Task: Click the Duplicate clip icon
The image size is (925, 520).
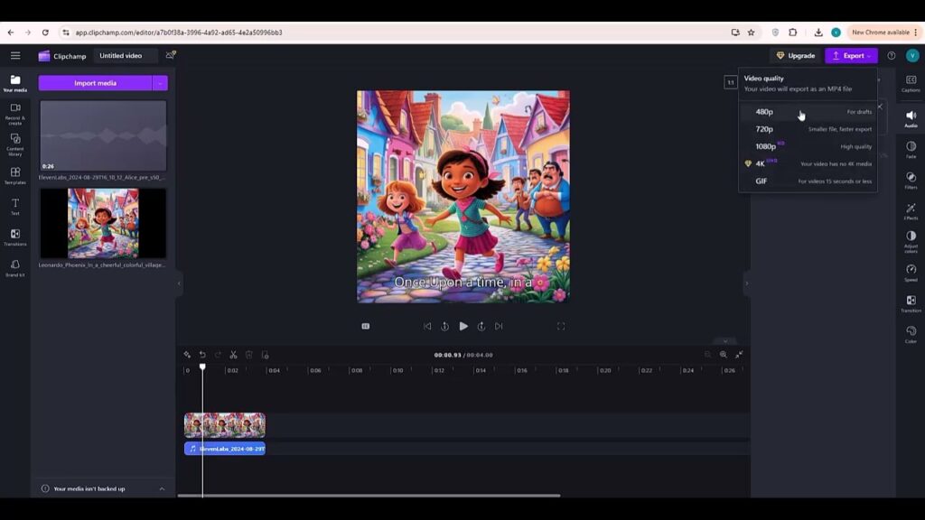Action: pyautogui.click(x=265, y=355)
